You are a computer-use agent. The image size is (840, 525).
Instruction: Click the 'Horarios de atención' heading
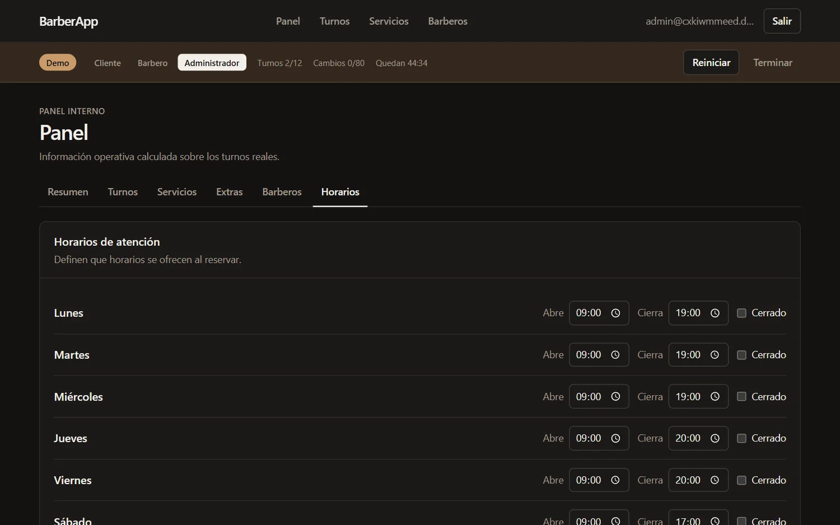107,242
